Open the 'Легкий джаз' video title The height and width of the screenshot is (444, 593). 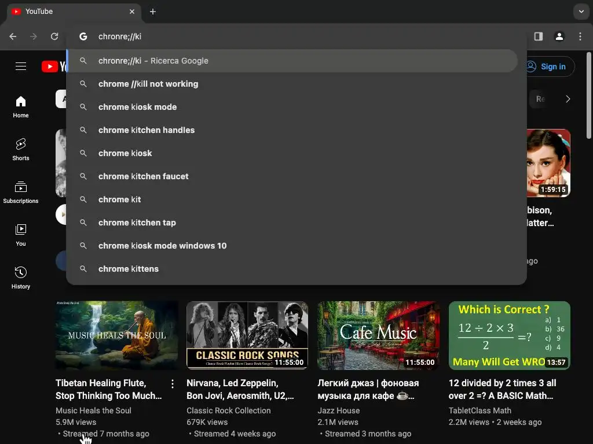(368, 389)
